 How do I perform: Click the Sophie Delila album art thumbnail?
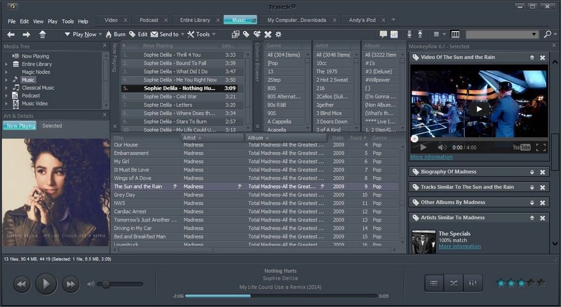pos(56,192)
